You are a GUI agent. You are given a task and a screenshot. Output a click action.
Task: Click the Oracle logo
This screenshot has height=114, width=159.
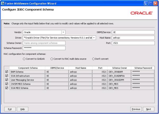click(142, 13)
